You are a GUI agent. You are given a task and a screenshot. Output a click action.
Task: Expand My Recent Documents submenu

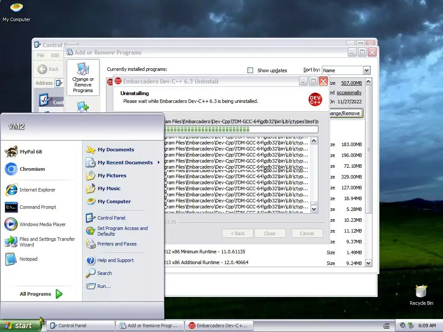point(123,163)
